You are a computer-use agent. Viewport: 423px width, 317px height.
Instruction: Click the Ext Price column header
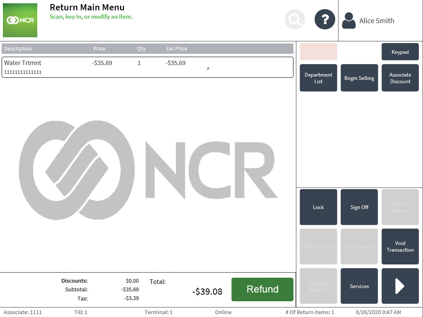[177, 48]
